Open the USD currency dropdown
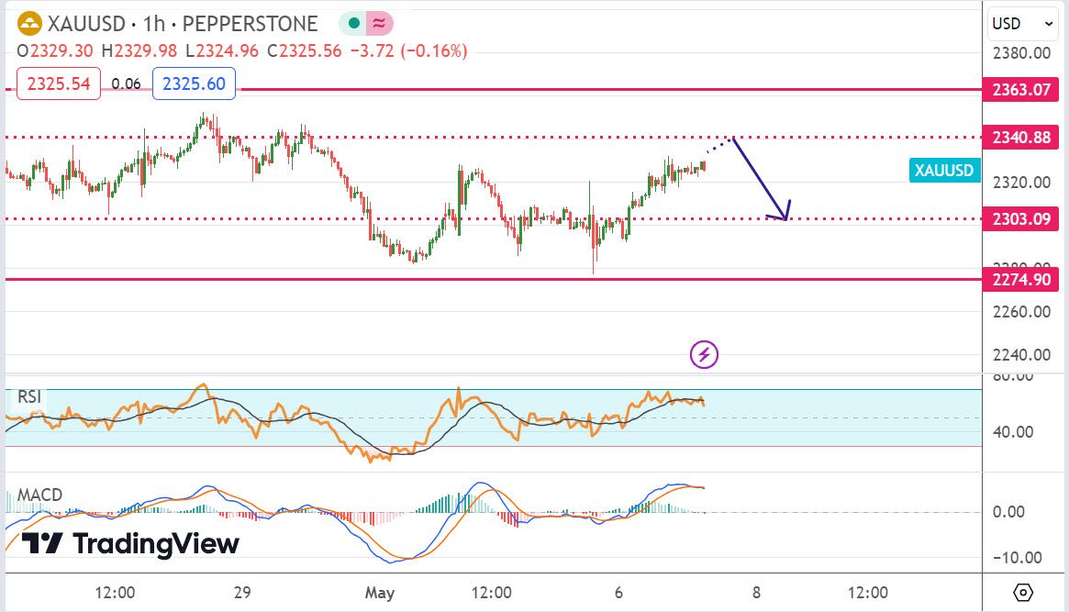 click(1021, 24)
